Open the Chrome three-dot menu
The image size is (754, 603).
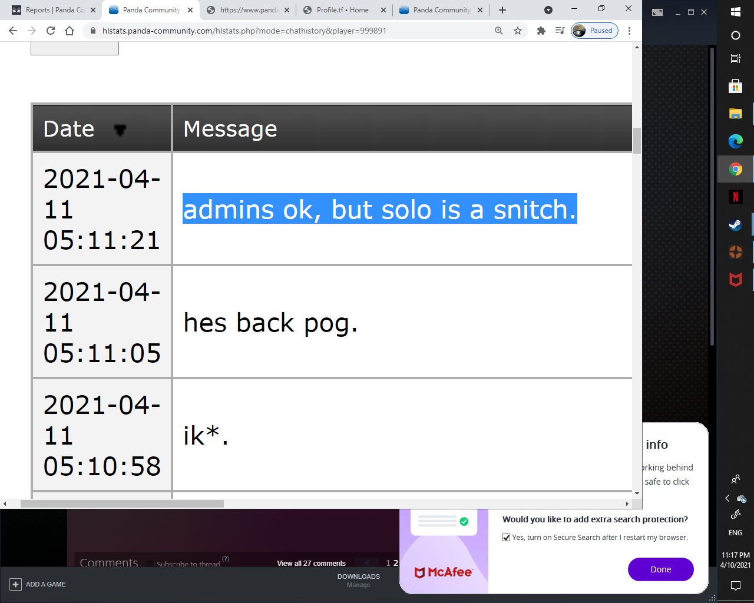[x=629, y=31]
